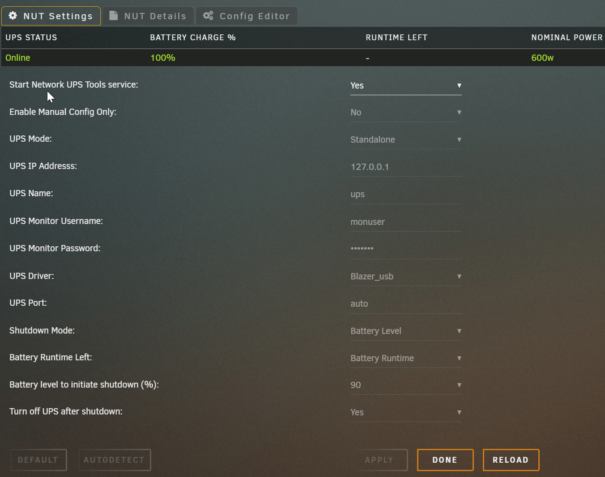Click the 100% battery charge value
605x477 pixels.
(x=163, y=58)
